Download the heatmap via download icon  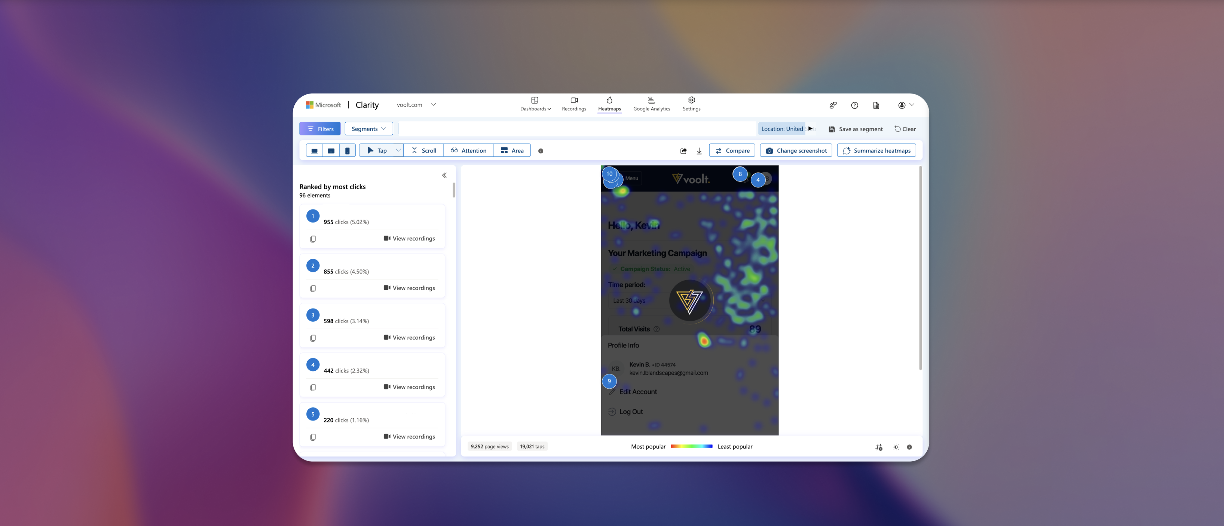[x=699, y=151]
